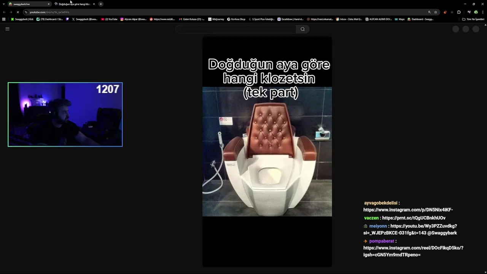
Task: Open pompaberat's instagram reel link
Action: coord(413,251)
